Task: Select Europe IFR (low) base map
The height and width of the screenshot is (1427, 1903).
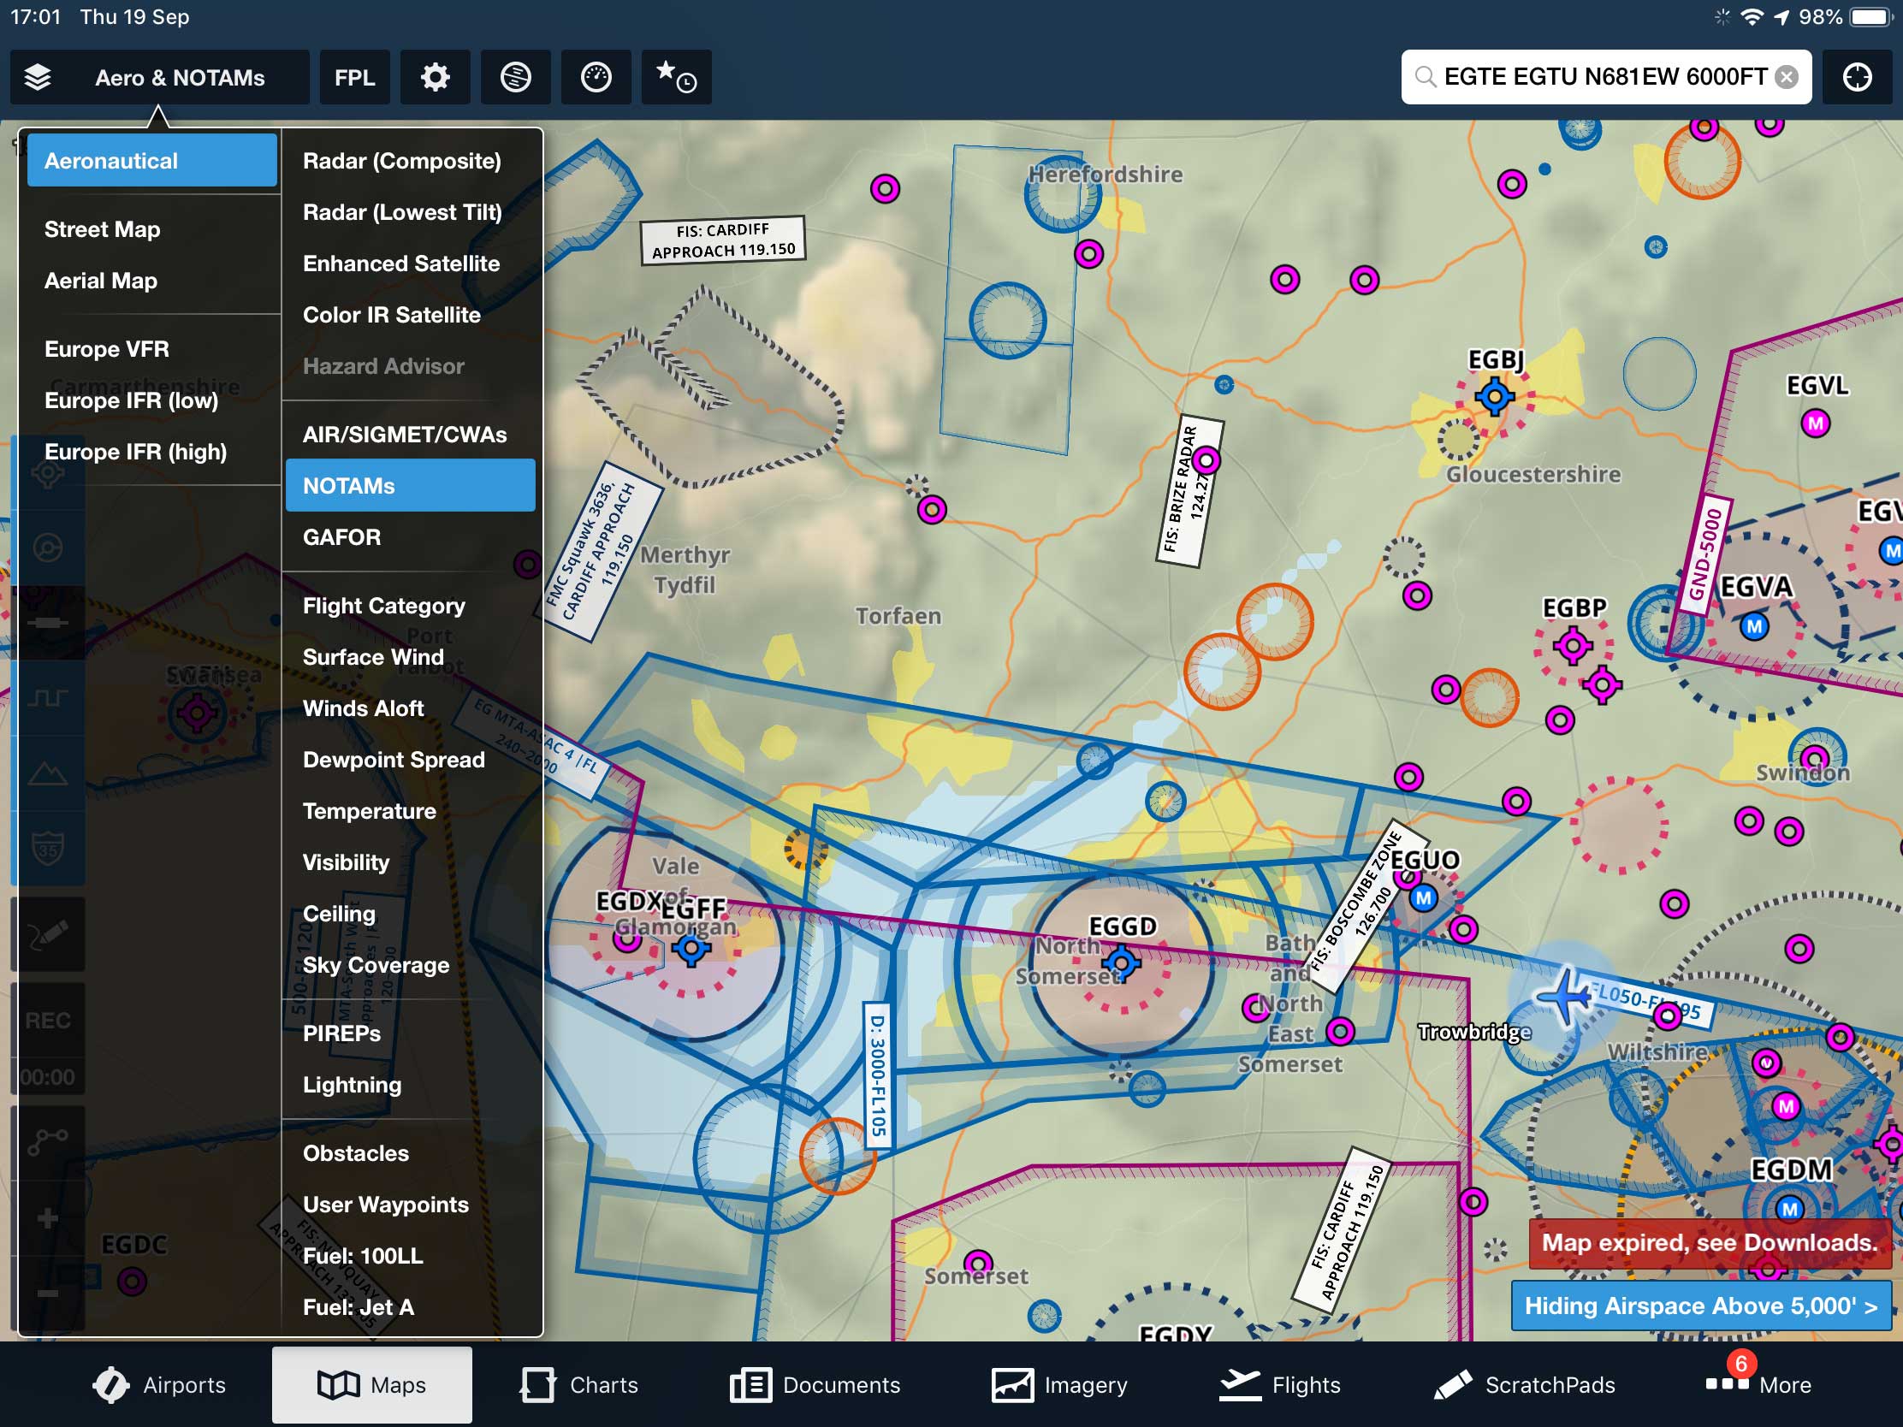Action: [132, 400]
